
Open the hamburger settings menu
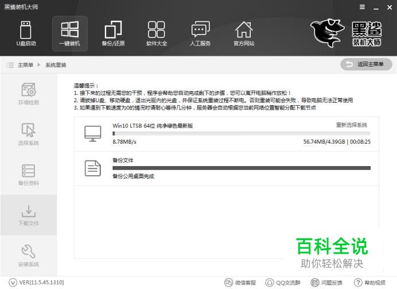click(363, 7)
